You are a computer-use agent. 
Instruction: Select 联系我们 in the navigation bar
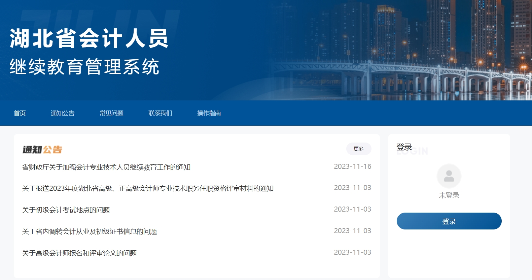(x=160, y=113)
